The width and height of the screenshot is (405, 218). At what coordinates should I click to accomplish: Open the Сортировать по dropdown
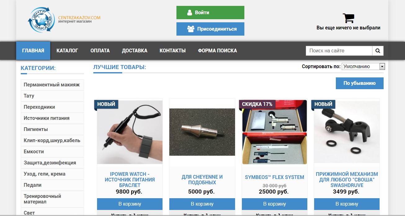(x=363, y=66)
